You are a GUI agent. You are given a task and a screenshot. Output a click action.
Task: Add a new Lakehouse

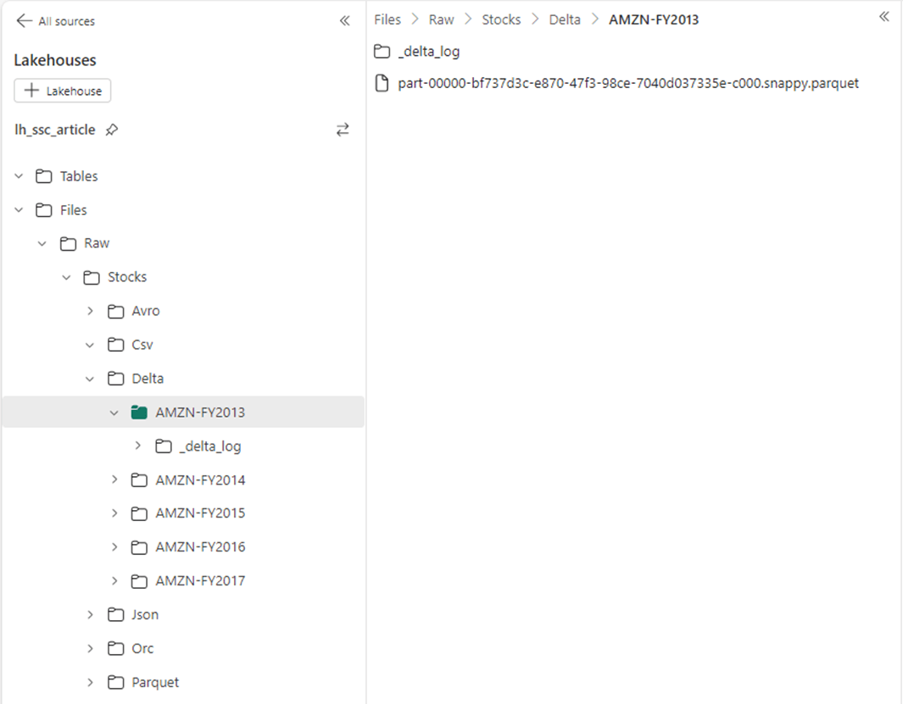click(x=63, y=91)
